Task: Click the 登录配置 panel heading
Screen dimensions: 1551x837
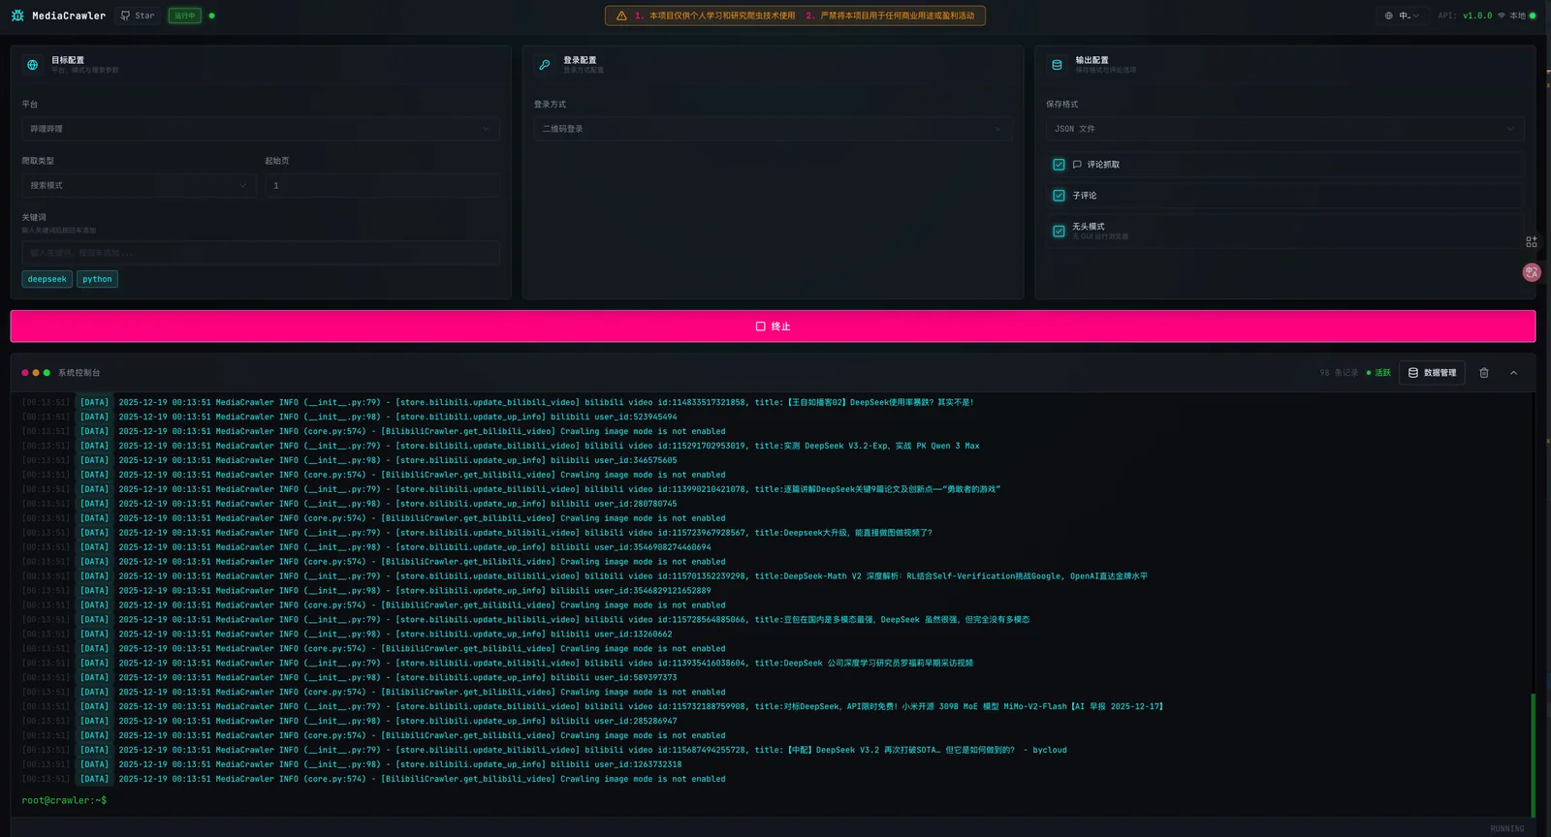Action: (580, 60)
